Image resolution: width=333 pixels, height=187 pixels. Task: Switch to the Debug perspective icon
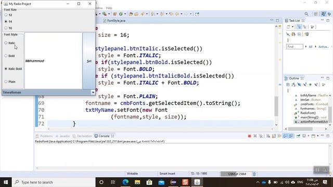329,14
